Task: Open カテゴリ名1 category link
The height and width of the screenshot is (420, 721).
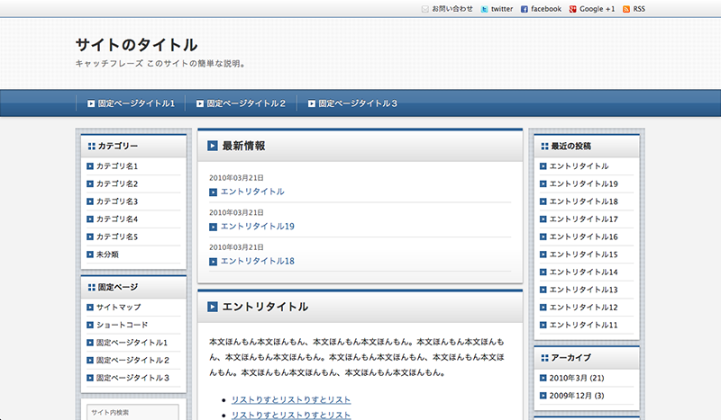Action: 117,166
